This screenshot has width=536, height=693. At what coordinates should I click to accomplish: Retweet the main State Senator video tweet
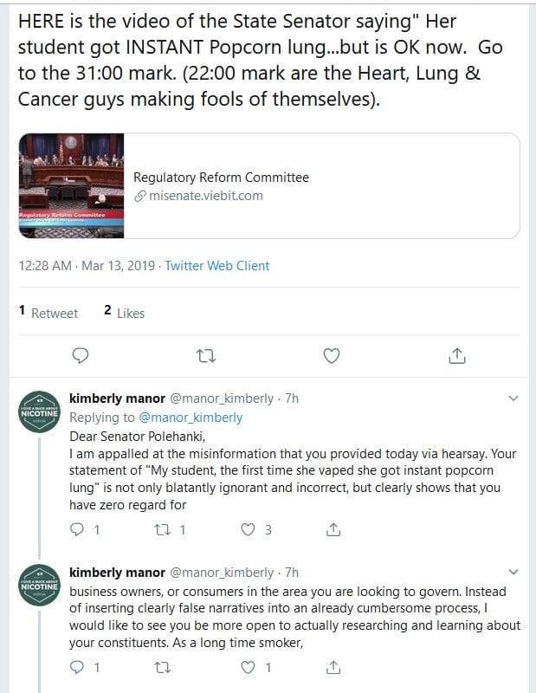click(206, 356)
